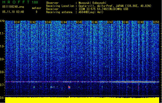
Task: Click the 0243 time marker
Action: click(x=48, y=22)
